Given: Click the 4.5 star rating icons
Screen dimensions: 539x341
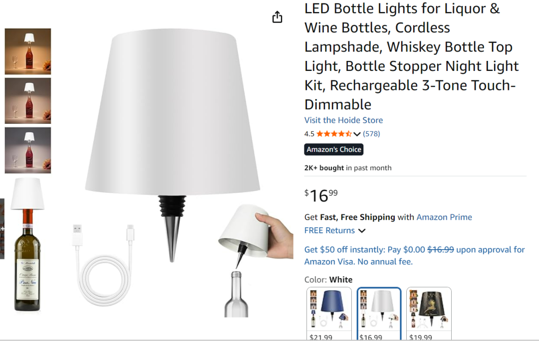Looking at the screenshot, I should pyautogui.click(x=334, y=134).
